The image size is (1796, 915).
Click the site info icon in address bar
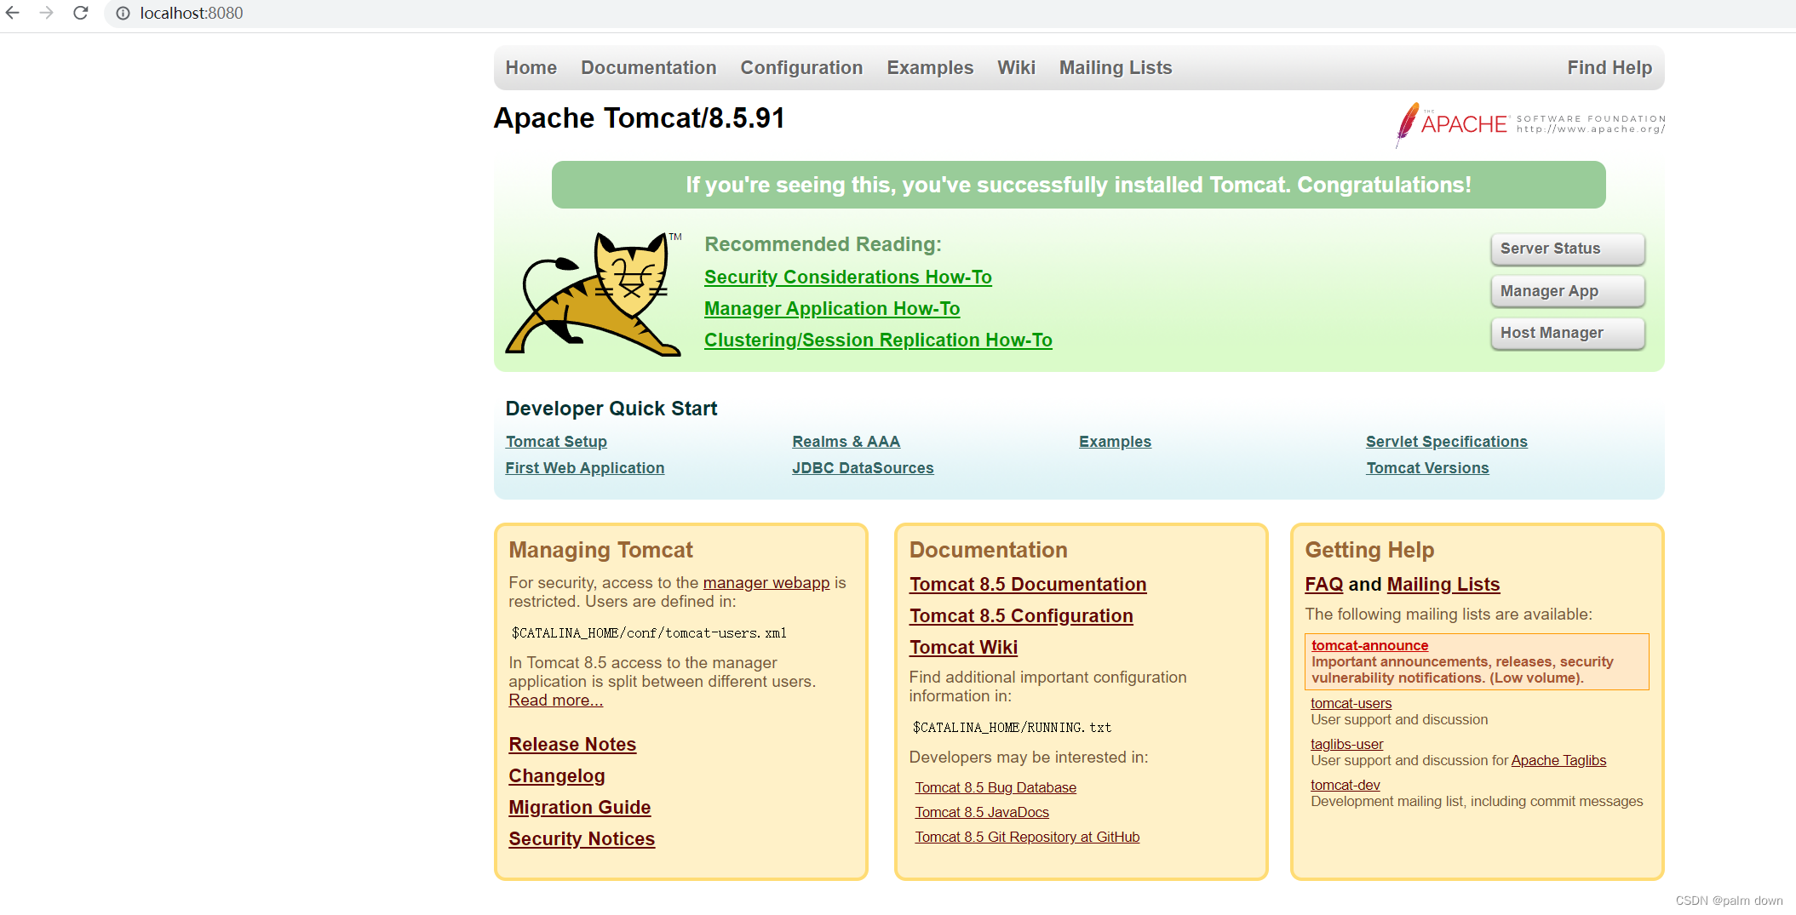point(123,14)
